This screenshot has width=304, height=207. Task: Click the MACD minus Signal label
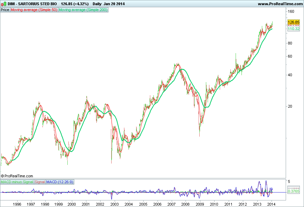[x=17, y=182]
